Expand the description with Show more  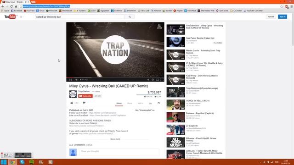pos(115,139)
